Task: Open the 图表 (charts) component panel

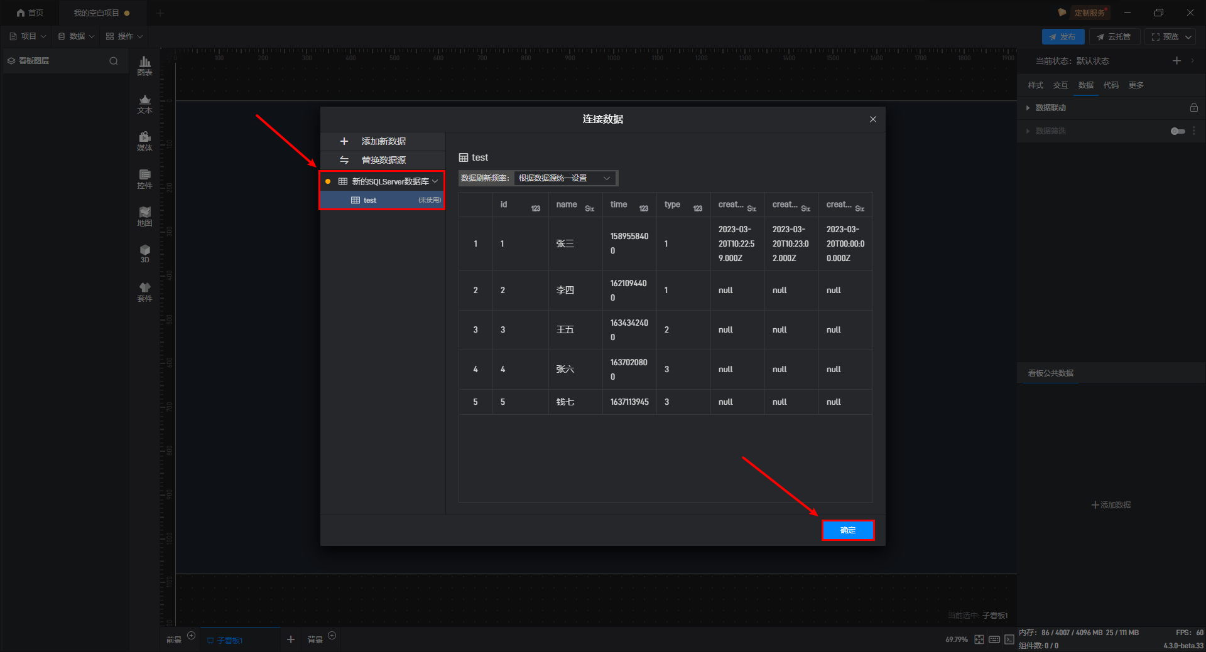Action: (x=144, y=66)
